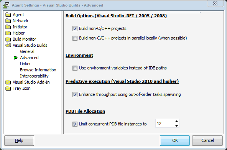
Task: Uncheck Build non-C/C++ projects
Action: click(75, 28)
